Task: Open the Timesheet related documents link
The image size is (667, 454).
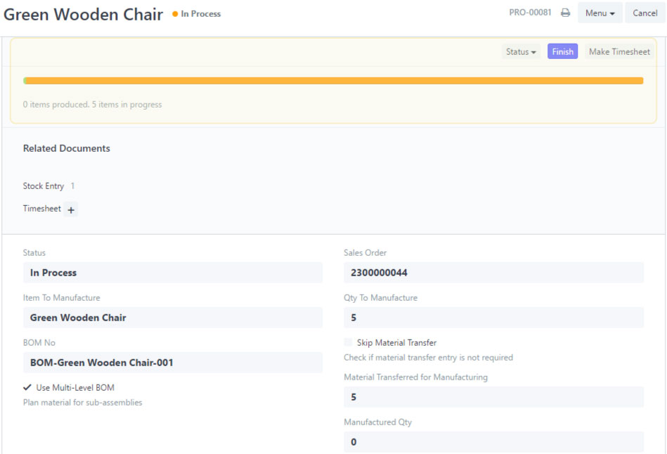Action: click(x=41, y=209)
